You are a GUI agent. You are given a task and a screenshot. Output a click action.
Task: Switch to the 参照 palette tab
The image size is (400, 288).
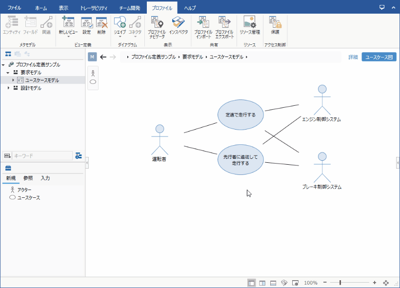point(28,178)
